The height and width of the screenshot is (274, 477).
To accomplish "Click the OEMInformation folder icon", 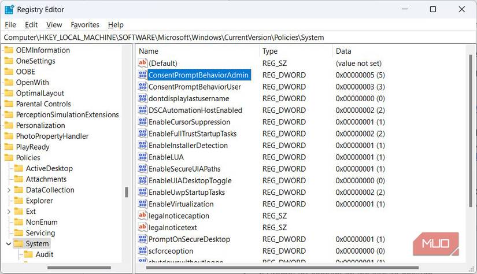I will [9, 50].
